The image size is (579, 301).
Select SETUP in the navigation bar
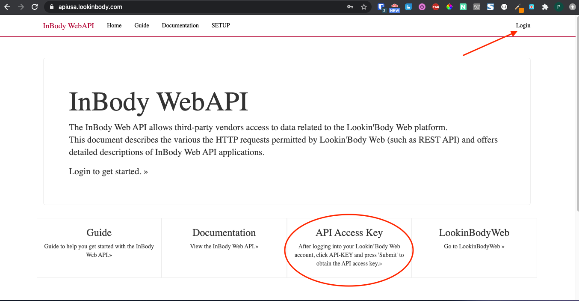[x=221, y=26]
